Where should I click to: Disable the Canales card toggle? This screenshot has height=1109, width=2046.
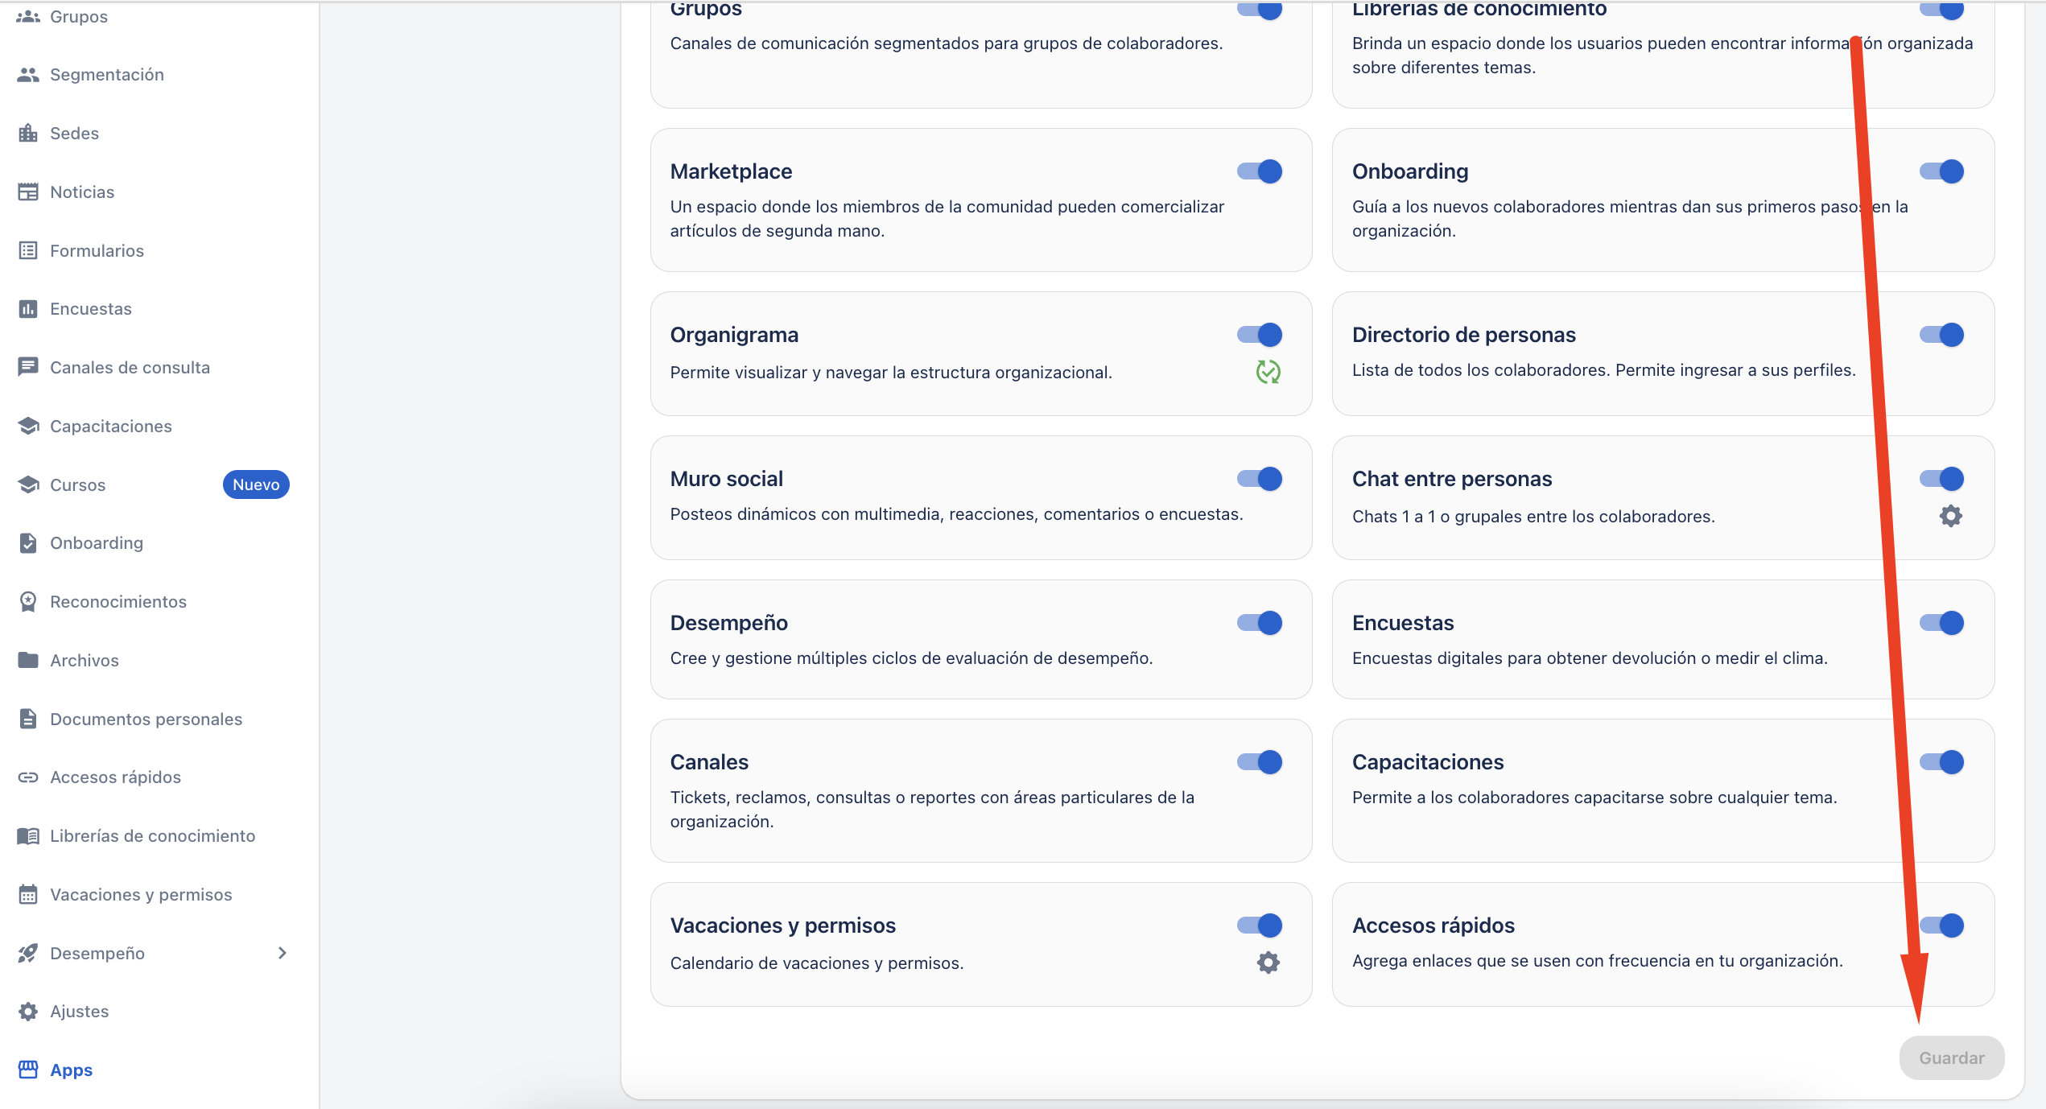click(x=1260, y=762)
